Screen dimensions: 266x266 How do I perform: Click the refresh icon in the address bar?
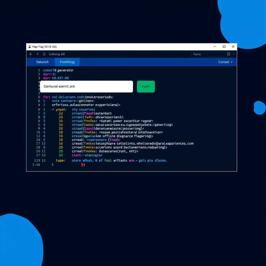tap(44, 54)
